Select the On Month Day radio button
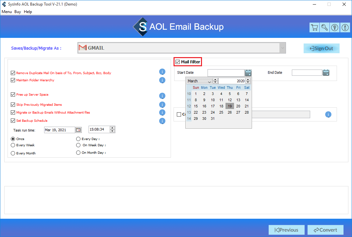 click(x=78, y=152)
